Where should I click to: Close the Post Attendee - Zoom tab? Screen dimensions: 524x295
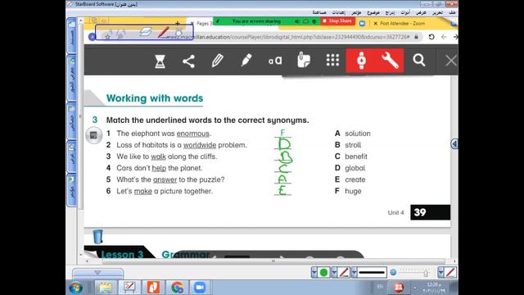click(375, 24)
